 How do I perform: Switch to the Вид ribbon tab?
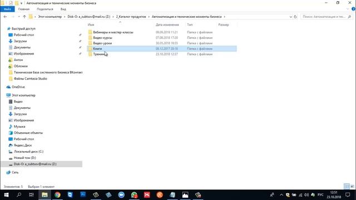(63, 9)
